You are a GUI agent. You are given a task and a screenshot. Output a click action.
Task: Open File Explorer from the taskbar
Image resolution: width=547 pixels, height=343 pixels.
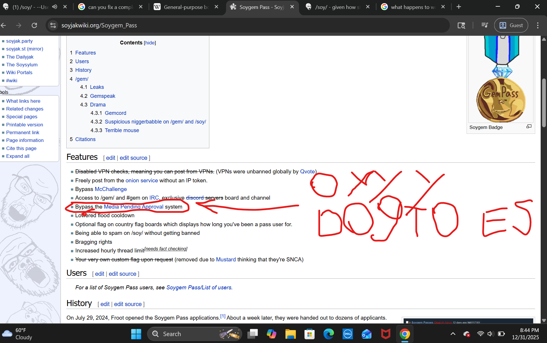(290, 334)
